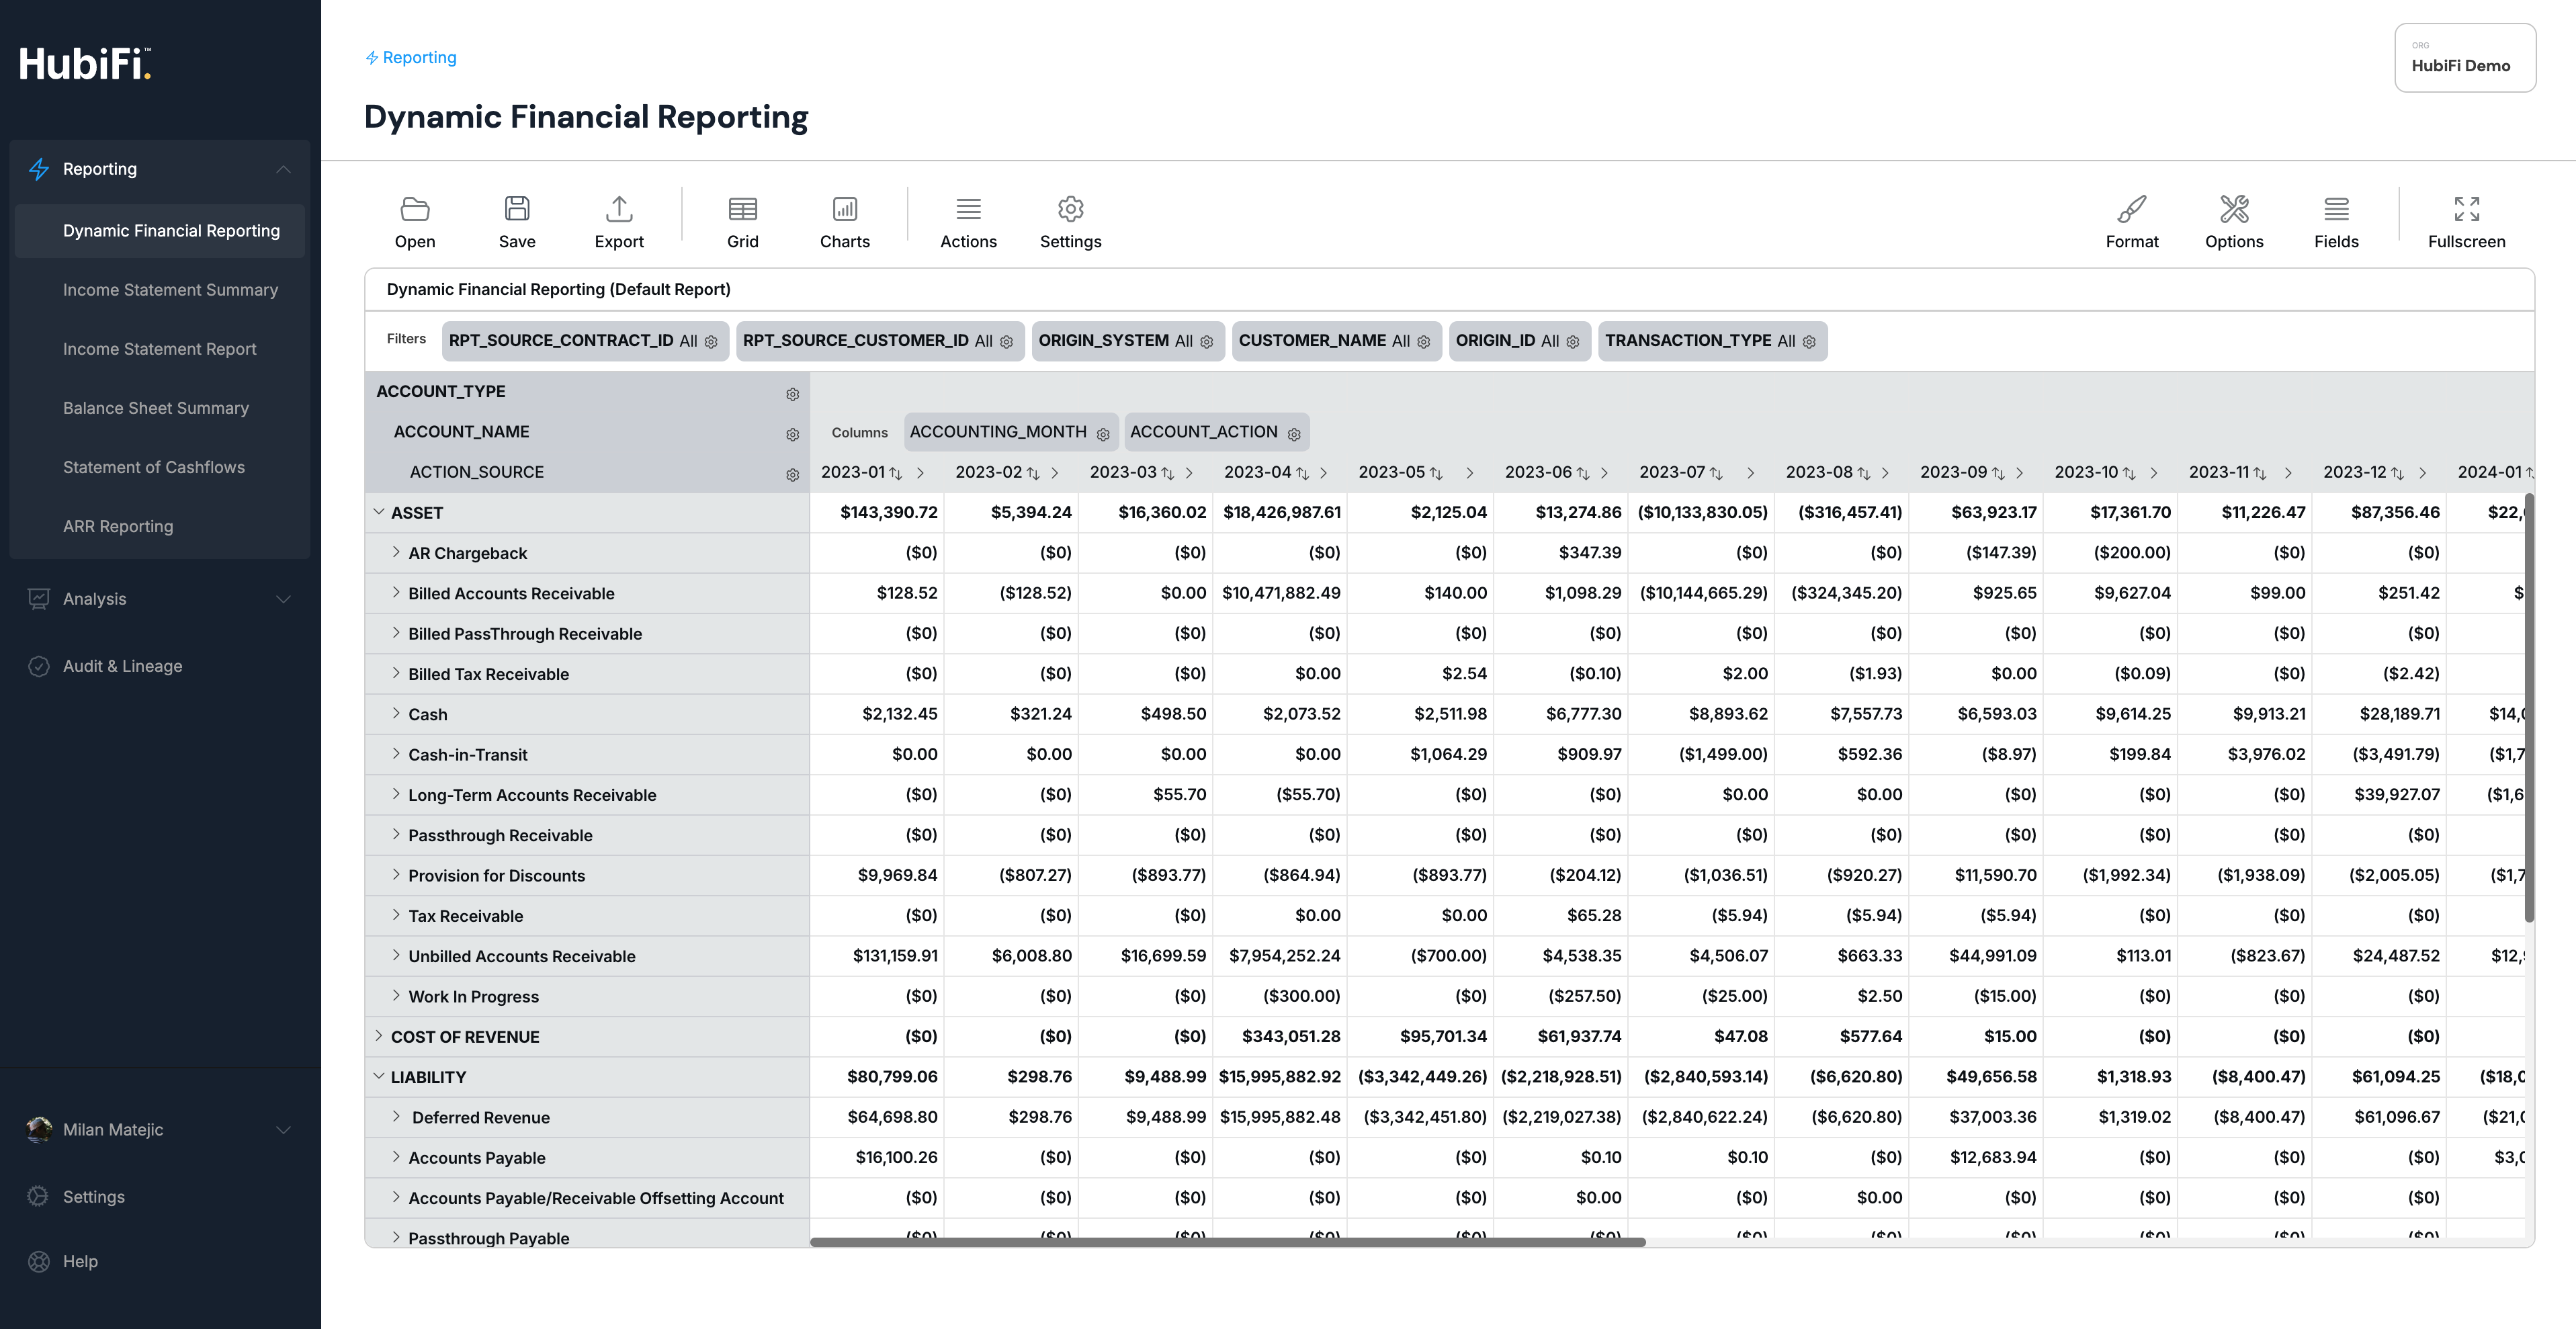Open Income Statement Summary page
This screenshot has width=2576, height=1329.
(x=170, y=290)
